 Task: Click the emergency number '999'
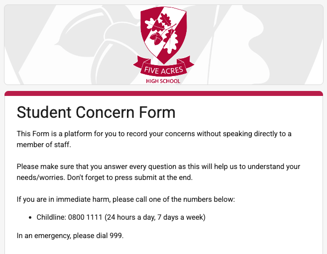pyautogui.click(x=115, y=236)
